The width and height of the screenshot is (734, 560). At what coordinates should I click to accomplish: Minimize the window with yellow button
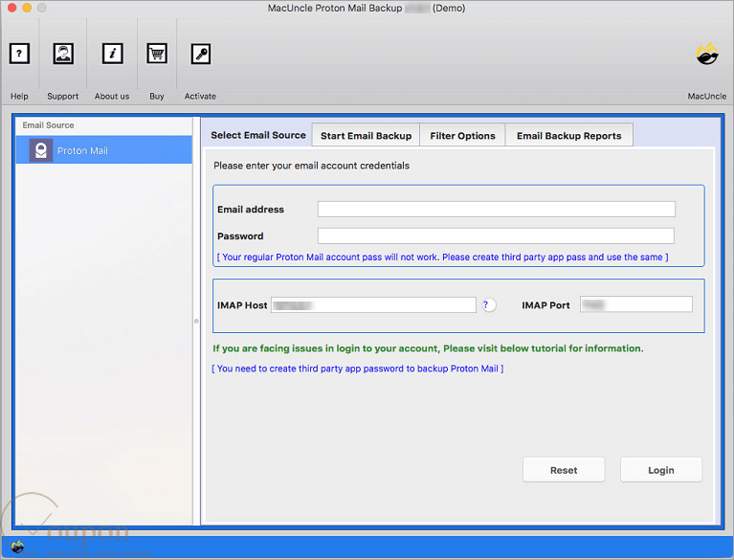27,8
